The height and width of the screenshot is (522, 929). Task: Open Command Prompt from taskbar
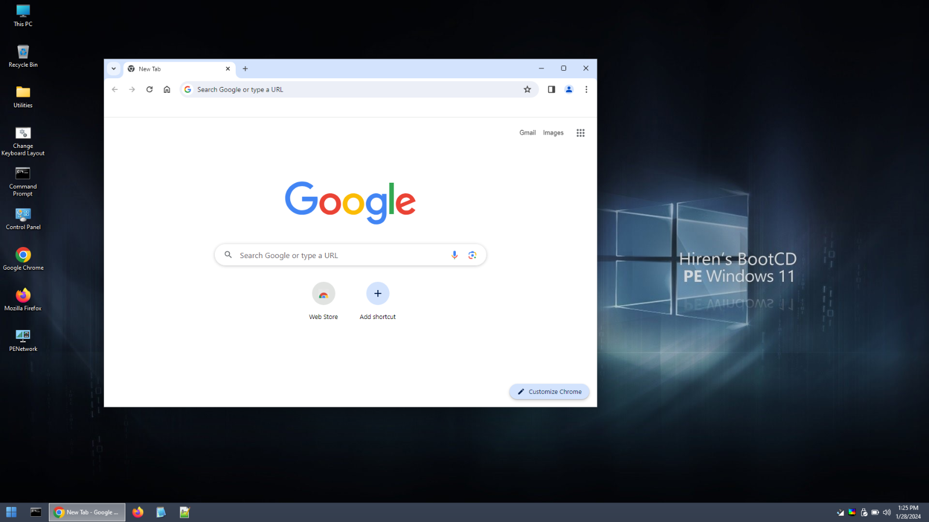click(36, 512)
